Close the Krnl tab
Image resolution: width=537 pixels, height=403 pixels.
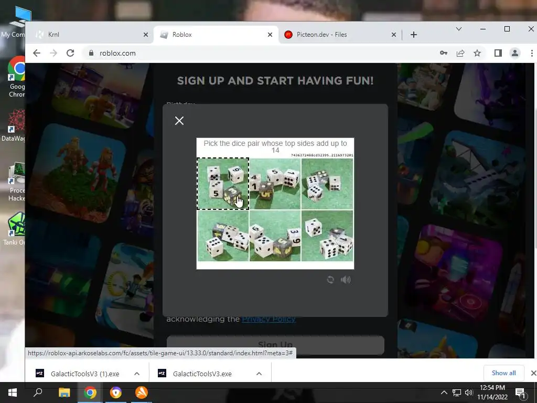pos(146,35)
